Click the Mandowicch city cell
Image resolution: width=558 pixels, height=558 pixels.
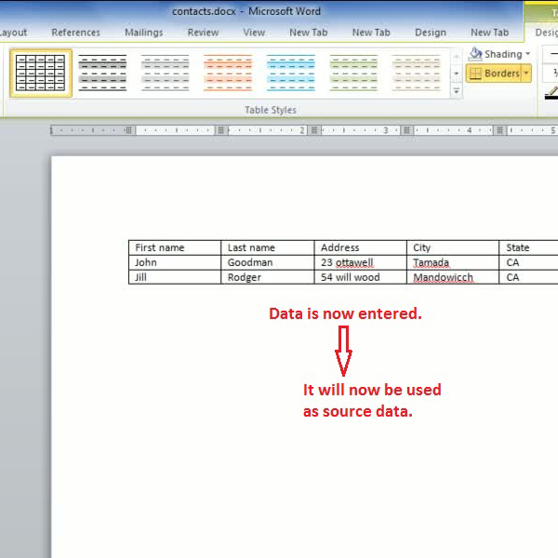coord(452,277)
